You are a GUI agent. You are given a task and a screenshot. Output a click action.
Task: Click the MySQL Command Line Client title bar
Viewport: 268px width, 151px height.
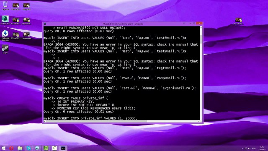[123, 24]
